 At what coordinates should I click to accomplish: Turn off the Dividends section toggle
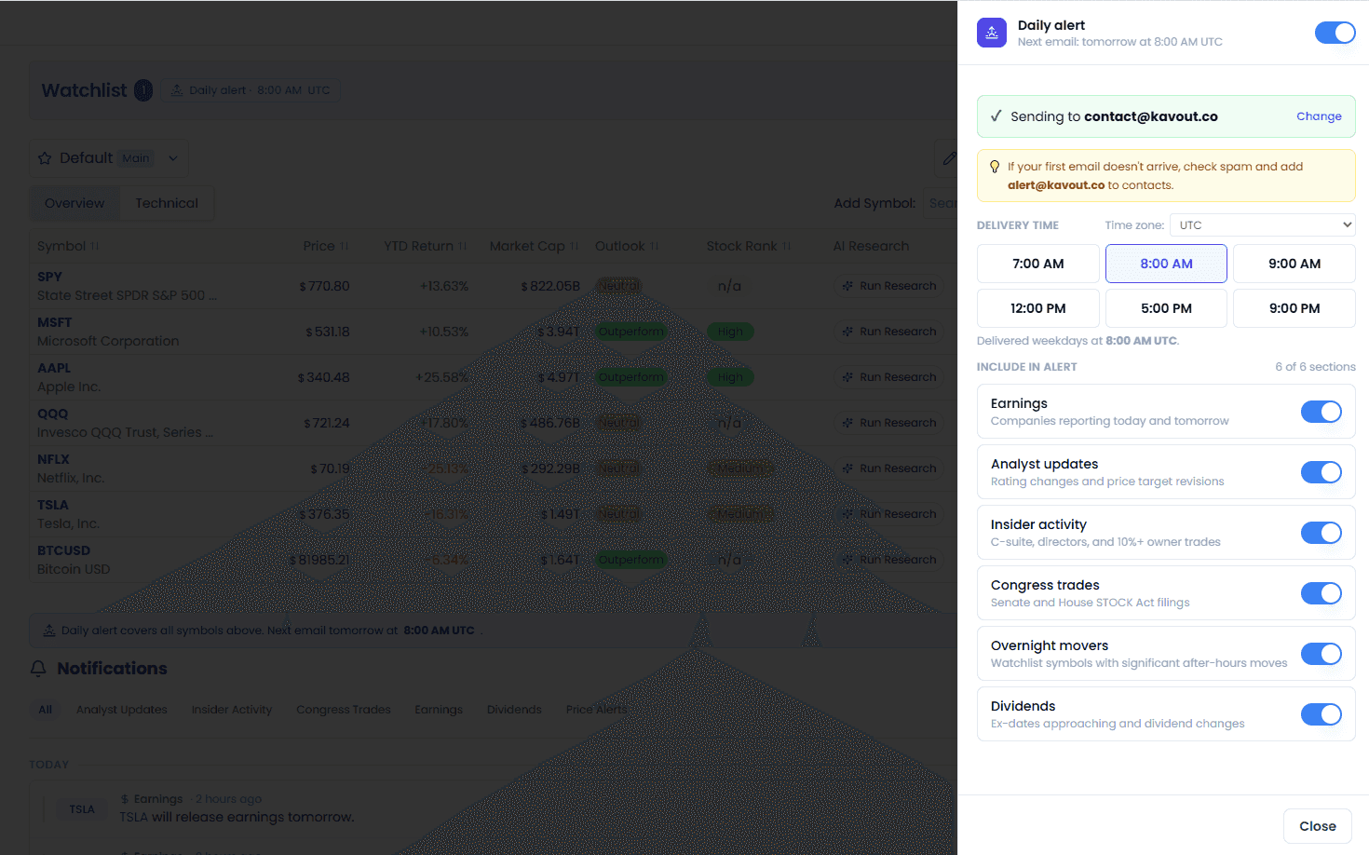point(1321,714)
